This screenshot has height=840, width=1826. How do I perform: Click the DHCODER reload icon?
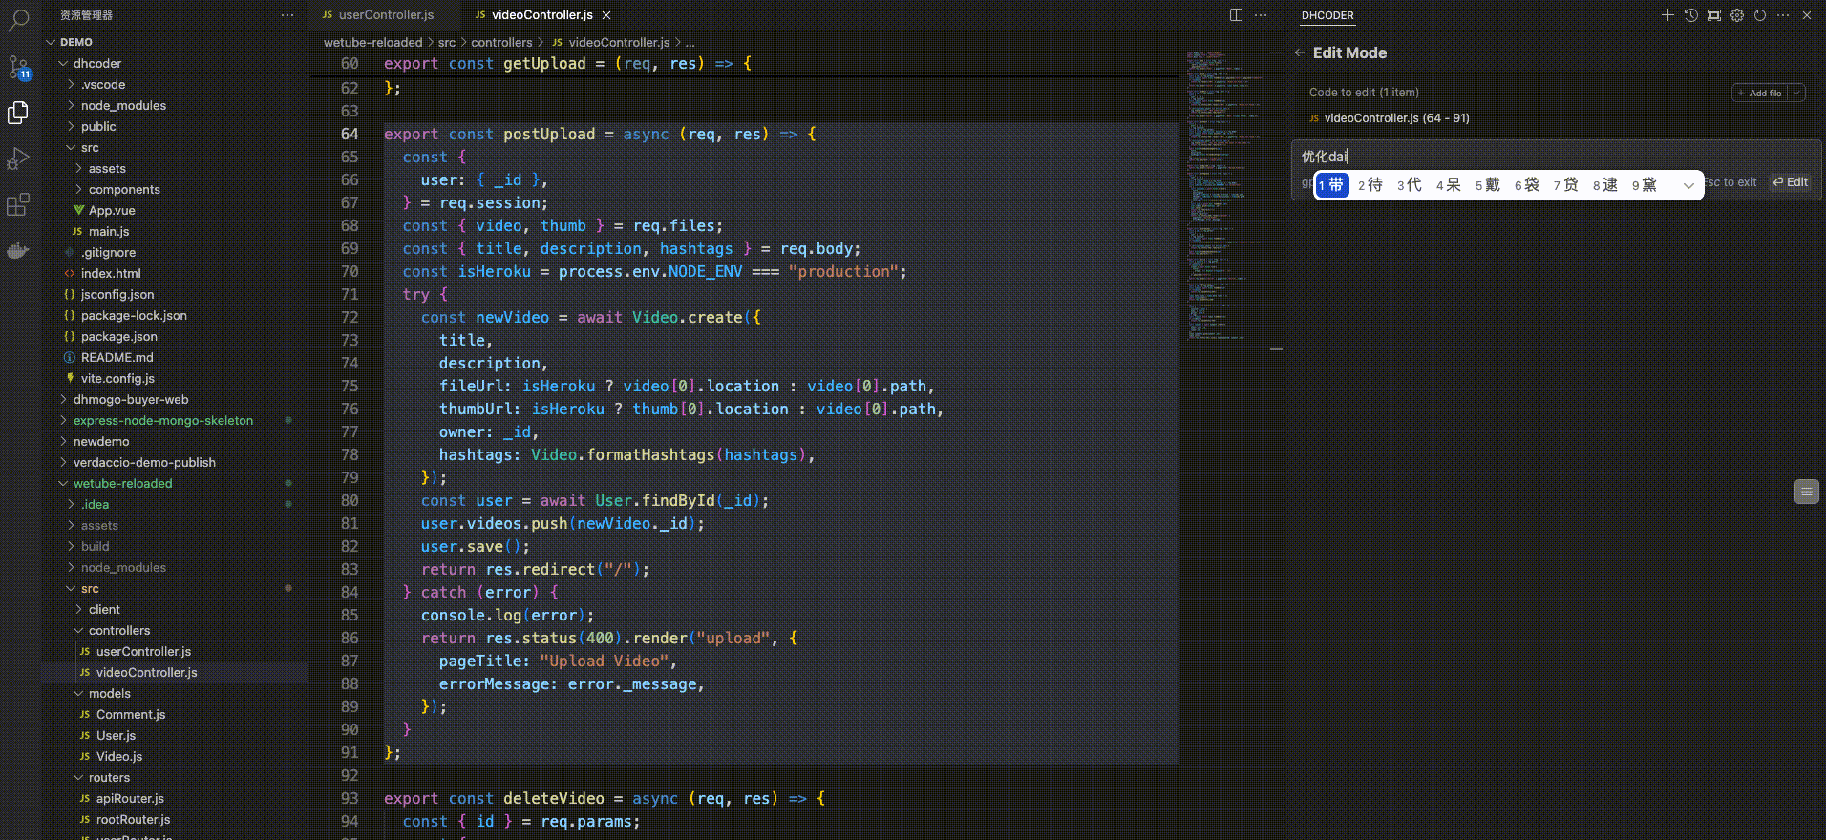point(1760,15)
